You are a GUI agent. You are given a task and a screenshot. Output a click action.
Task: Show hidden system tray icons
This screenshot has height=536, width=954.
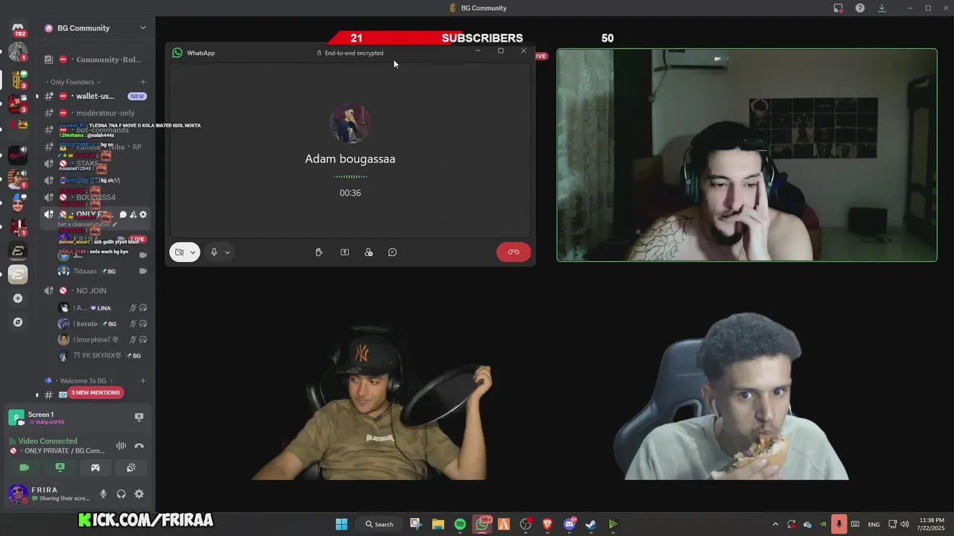[775, 524]
